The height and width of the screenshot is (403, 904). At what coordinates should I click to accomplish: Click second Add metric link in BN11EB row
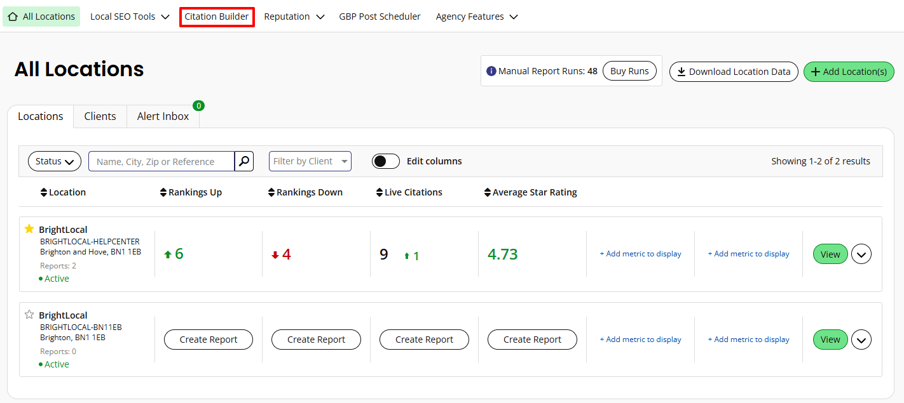click(x=748, y=340)
